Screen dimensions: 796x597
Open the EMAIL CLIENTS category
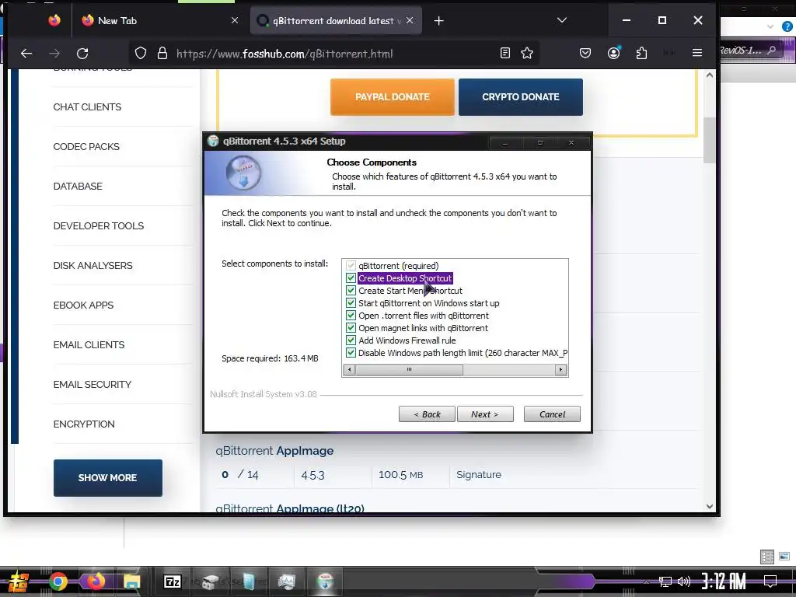click(x=89, y=344)
